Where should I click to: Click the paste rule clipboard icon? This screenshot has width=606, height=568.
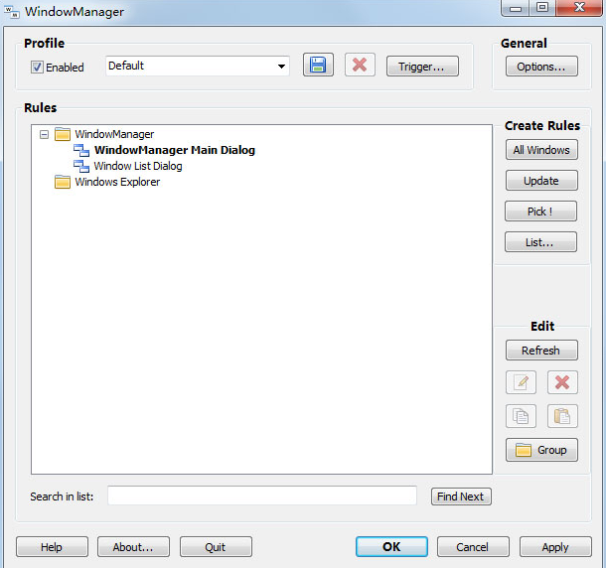click(562, 416)
